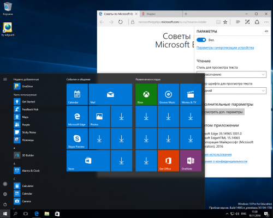Turn off the sync toggle in settings pane
This screenshot has width=273, height=218.
point(201,40)
